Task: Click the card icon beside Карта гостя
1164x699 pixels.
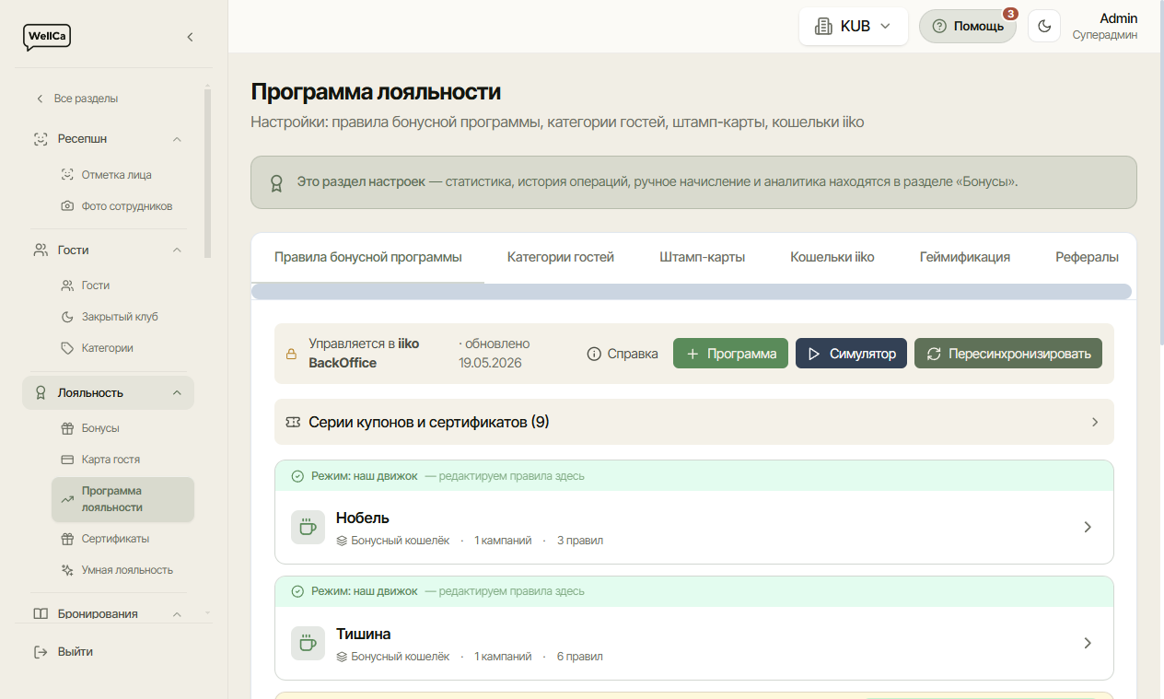Action: (67, 460)
